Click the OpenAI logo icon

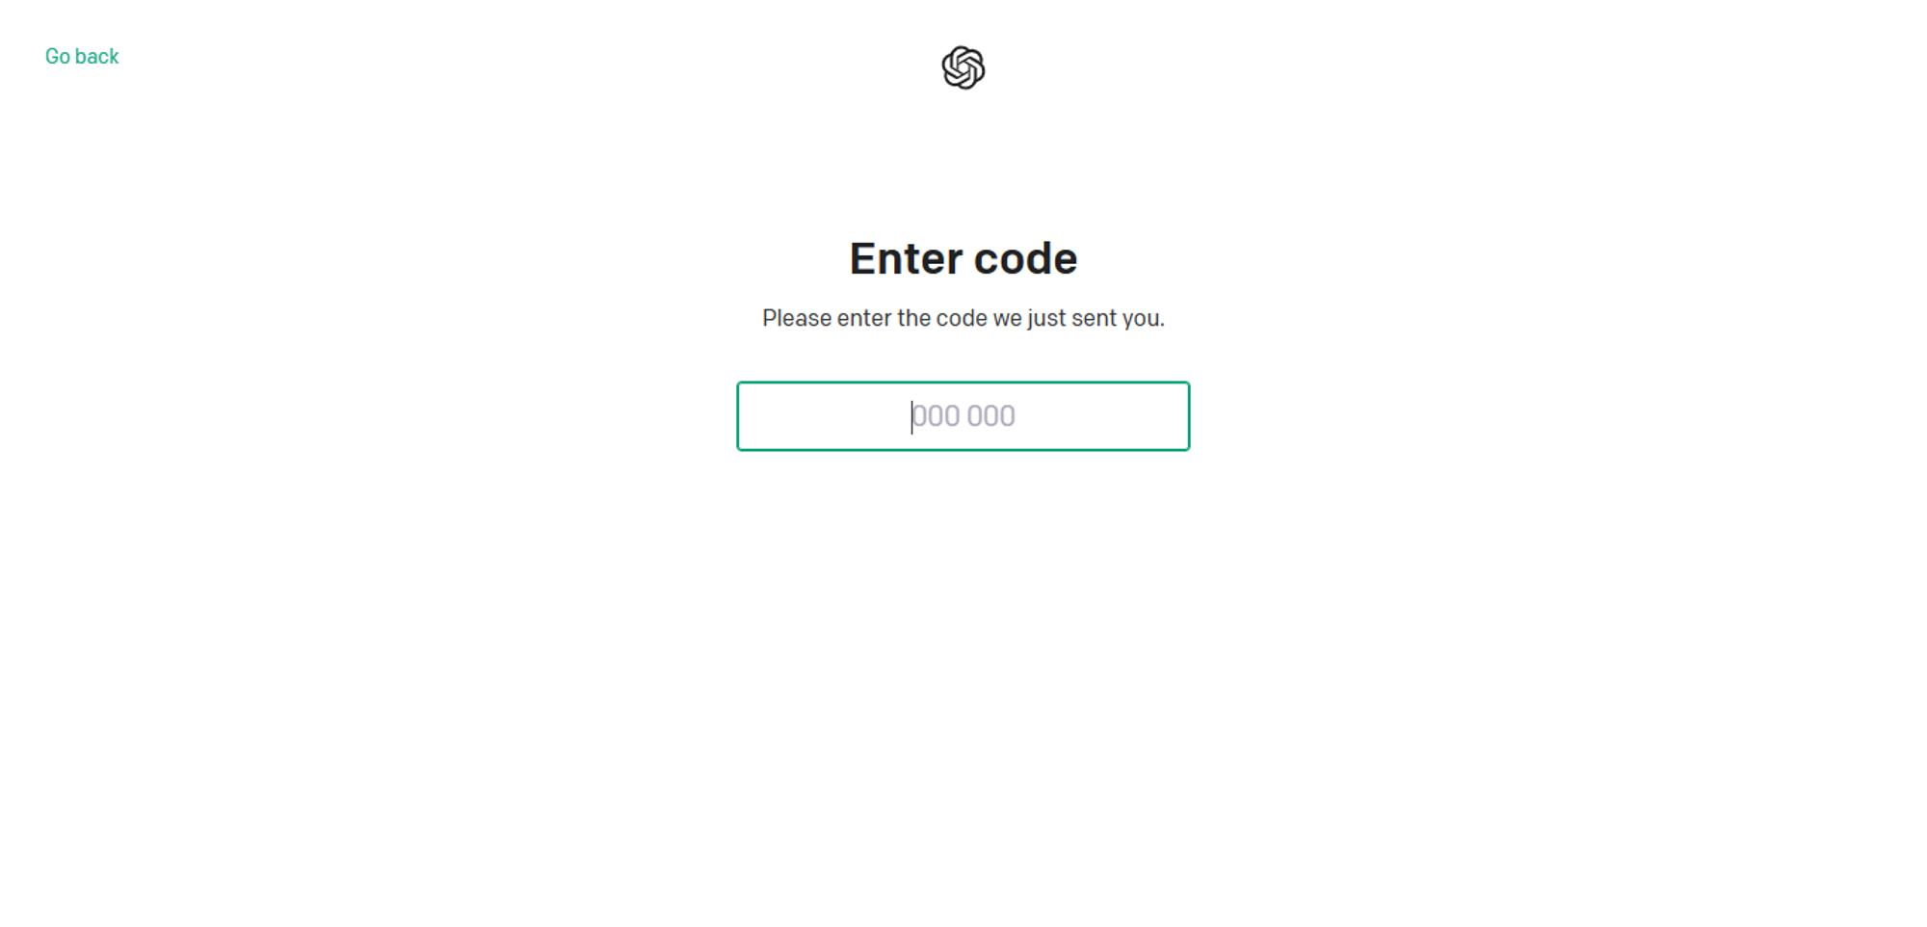point(963,67)
